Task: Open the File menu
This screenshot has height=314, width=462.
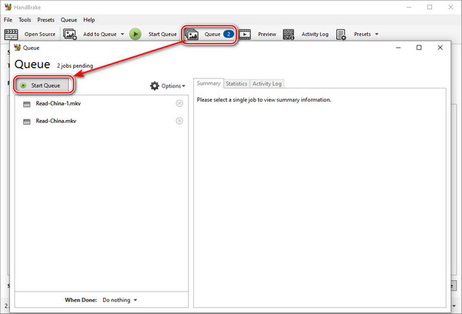Action: coord(8,20)
